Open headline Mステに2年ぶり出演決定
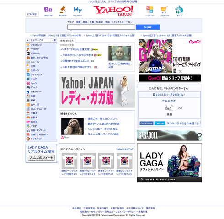Viewport: 224px width, 219px height. point(76,49)
